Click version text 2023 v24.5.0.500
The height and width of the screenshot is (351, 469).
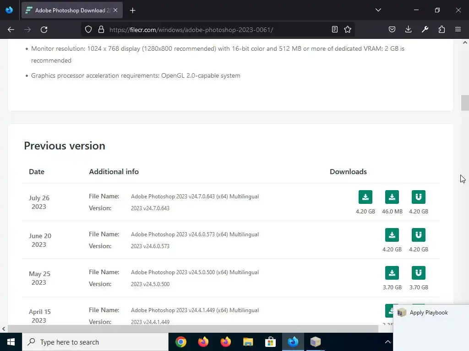tap(150, 284)
